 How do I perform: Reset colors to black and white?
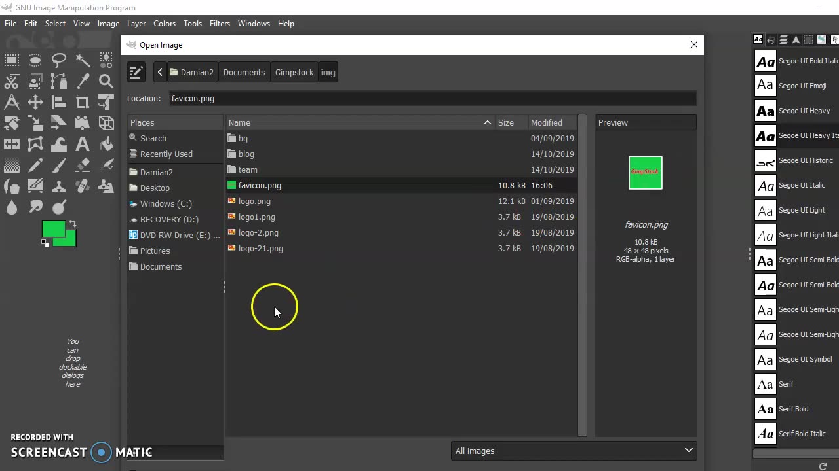pos(45,243)
